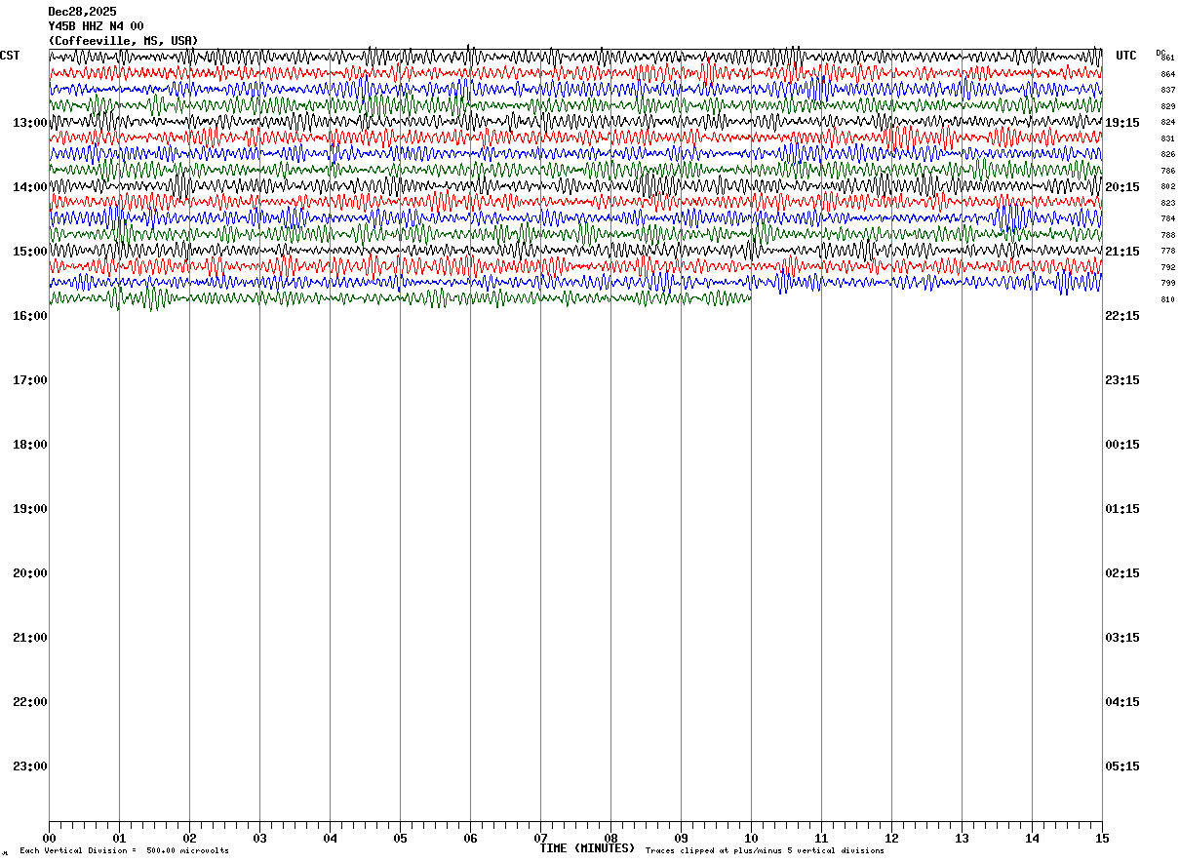Click DC offset value 864

(x=1168, y=74)
